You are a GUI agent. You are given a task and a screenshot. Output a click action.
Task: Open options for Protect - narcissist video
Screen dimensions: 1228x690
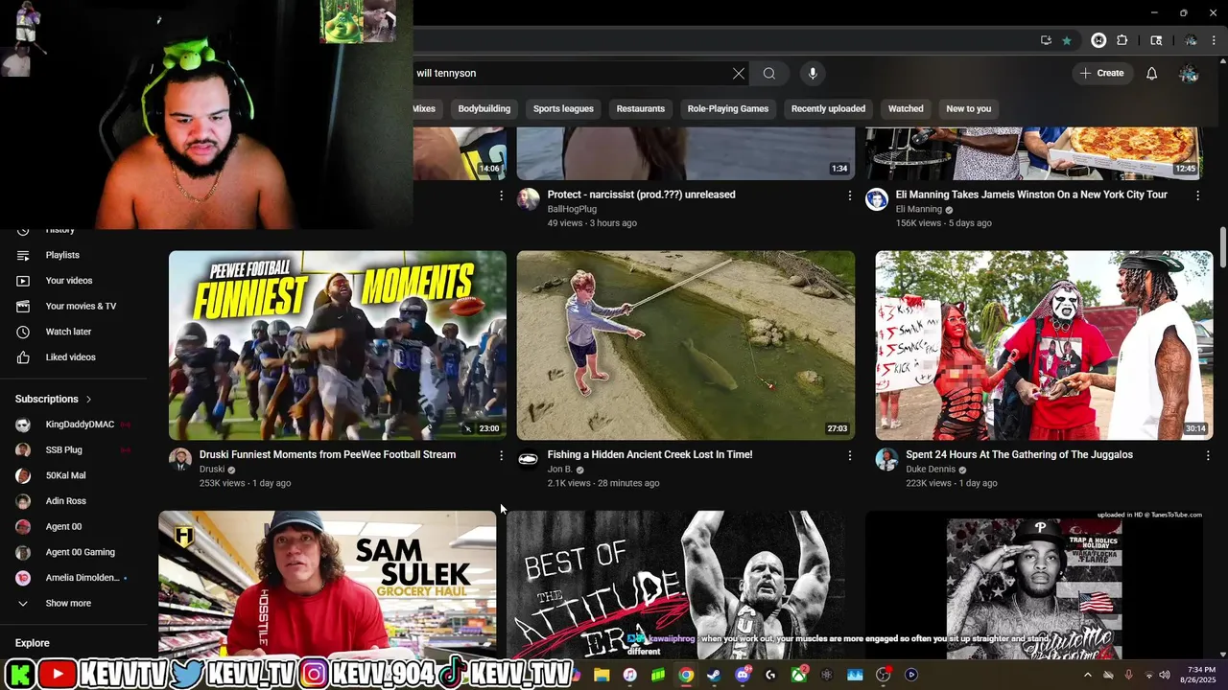pyautogui.click(x=849, y=195)
